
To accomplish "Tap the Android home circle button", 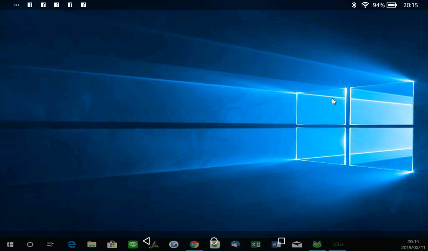I will point(214,241).
